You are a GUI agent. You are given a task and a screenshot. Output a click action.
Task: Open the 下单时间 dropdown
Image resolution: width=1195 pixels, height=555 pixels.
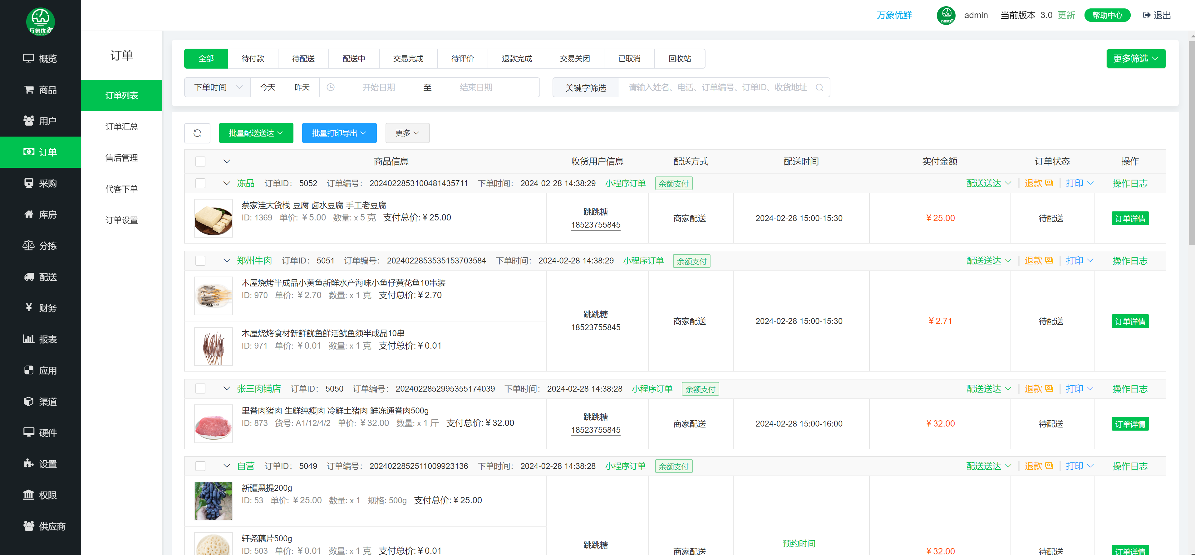coord(218,88)
